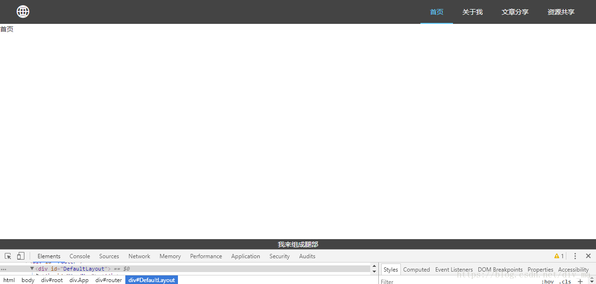Click the 我来组成腿部 footer text
The image size is (596, 284).
[x=298, y=244]
